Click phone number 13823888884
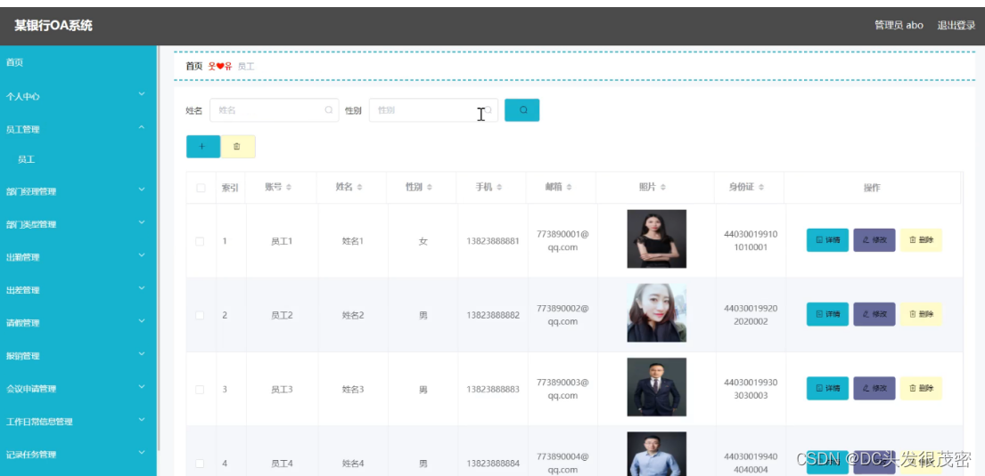The height and width of the screenshot is (476, 985). [493, 464]
